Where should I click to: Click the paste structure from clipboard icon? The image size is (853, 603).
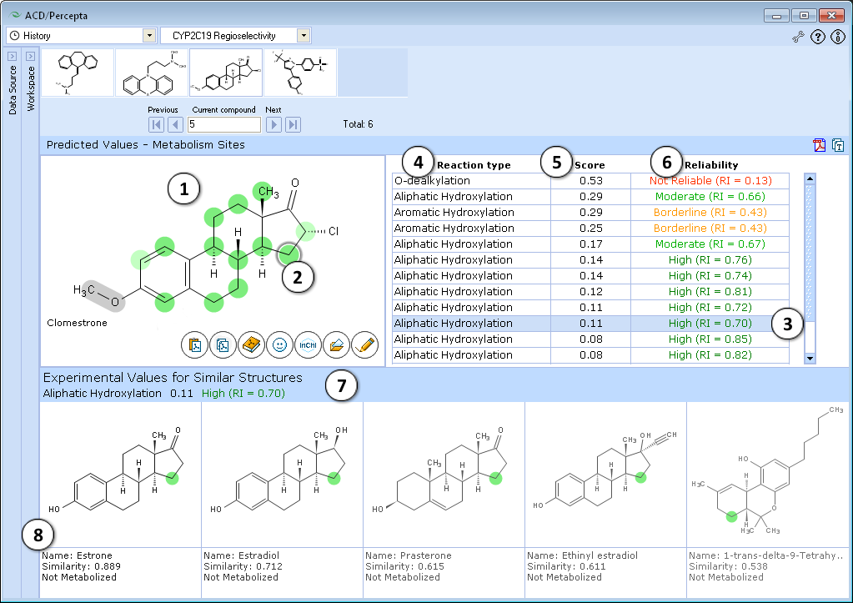coord(195,345)
